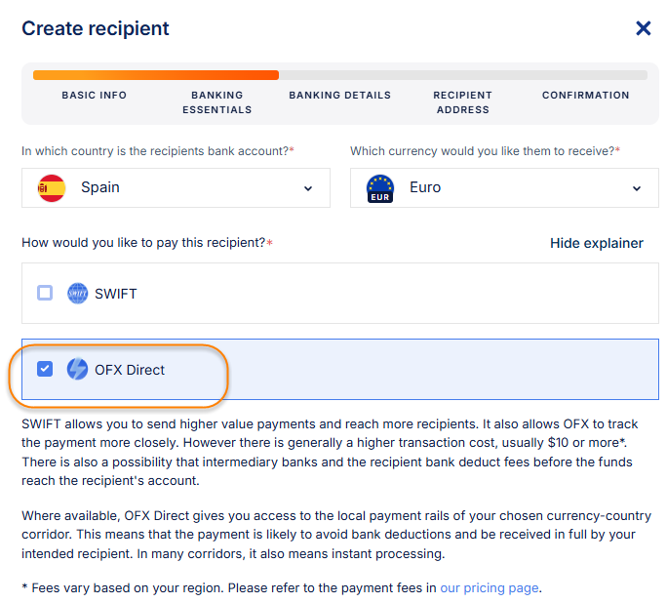Screen dimensions: 667x603
Task: Click the SWIFT globe logo icon
Action: [78, 293]
